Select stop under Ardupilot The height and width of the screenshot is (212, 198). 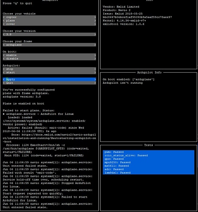click(49, 69)
